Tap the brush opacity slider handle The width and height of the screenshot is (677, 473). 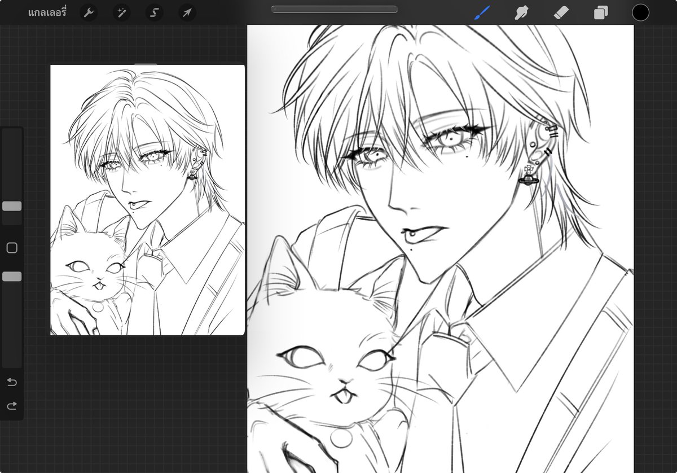point(12,277)
